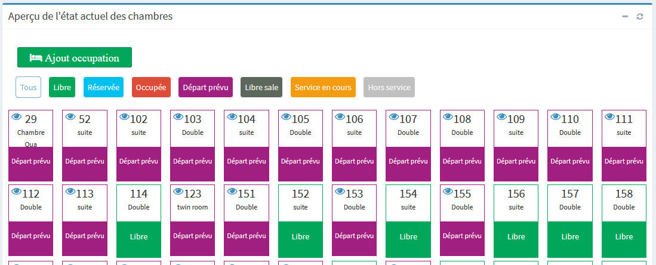Click the eye icon on room 105

(286, 118)
